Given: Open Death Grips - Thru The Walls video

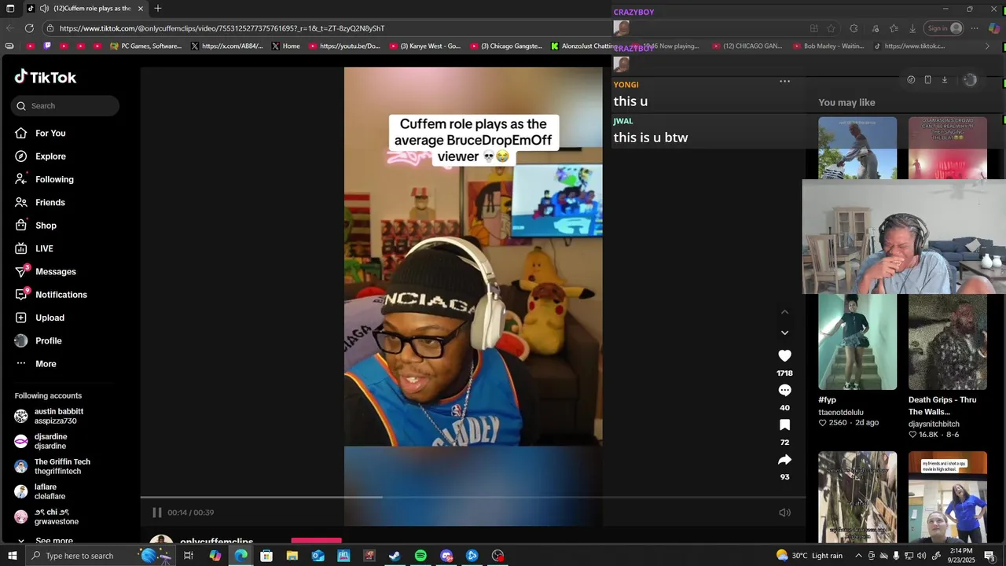Looking at the screenshot, I should click(948, 342).
